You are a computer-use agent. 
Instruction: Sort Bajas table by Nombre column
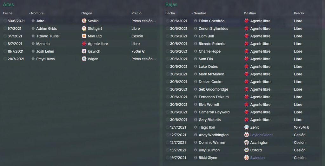coord(200,13)
